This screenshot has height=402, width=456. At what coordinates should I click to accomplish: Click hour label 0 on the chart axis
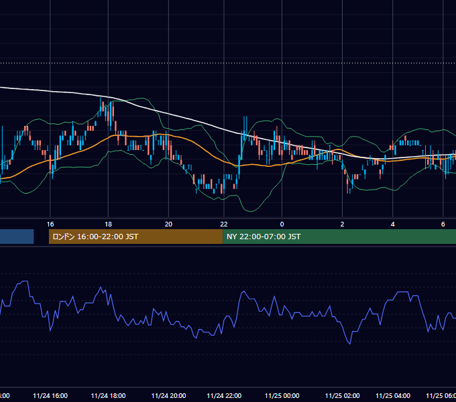tap(282, 224)
